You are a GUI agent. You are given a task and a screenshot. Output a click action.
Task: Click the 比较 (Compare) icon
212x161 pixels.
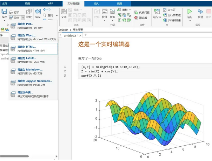(28, 14)
